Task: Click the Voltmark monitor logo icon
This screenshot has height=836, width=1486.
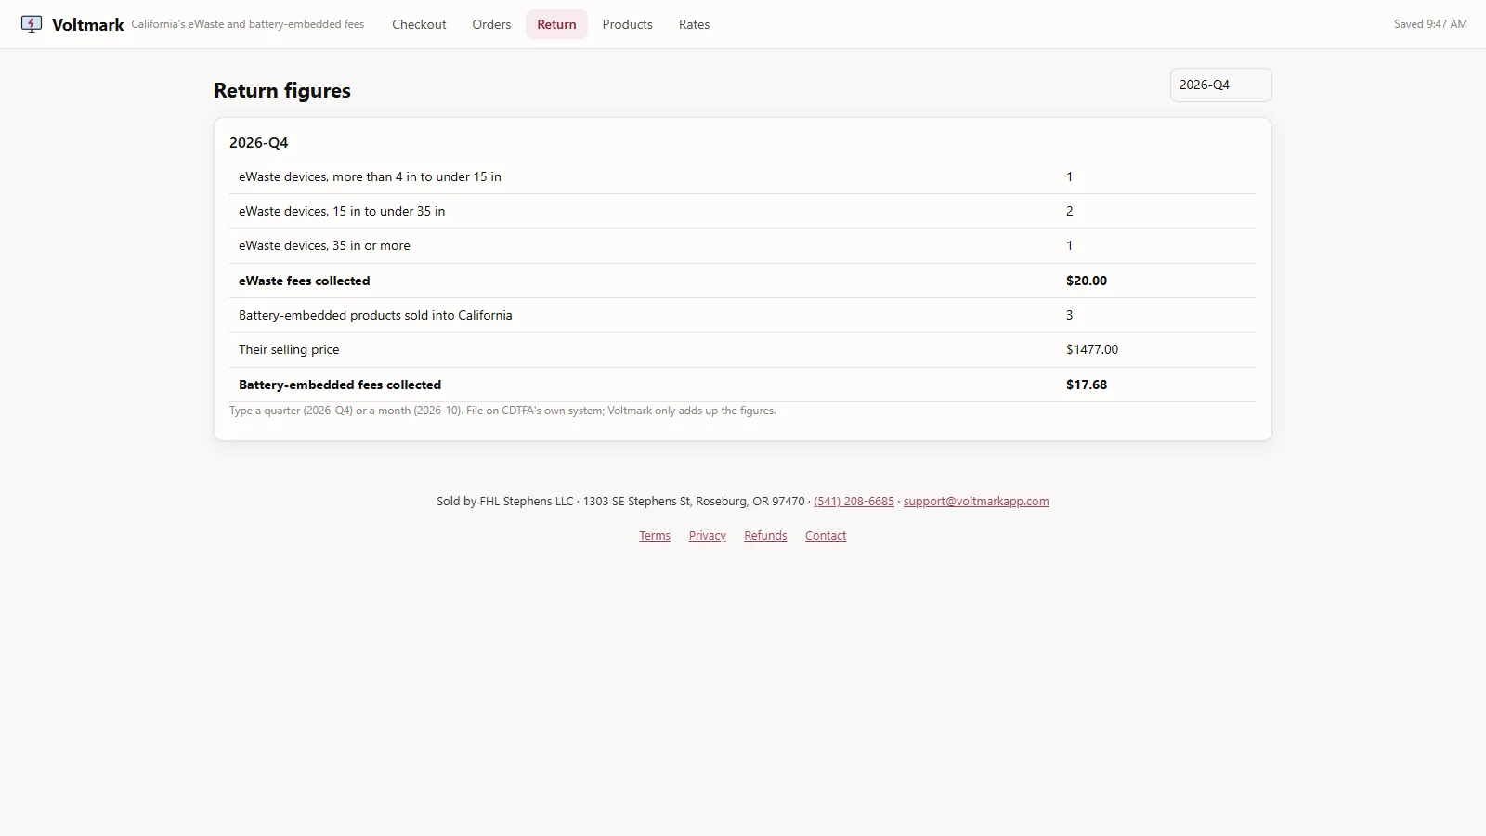Action: coord(32,24)
